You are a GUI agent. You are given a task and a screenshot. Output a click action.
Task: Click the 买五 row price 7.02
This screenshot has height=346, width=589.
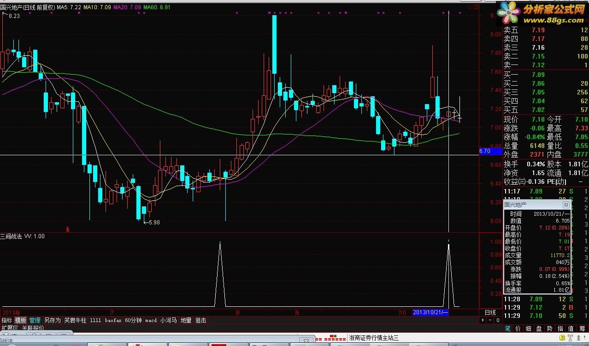538,110
